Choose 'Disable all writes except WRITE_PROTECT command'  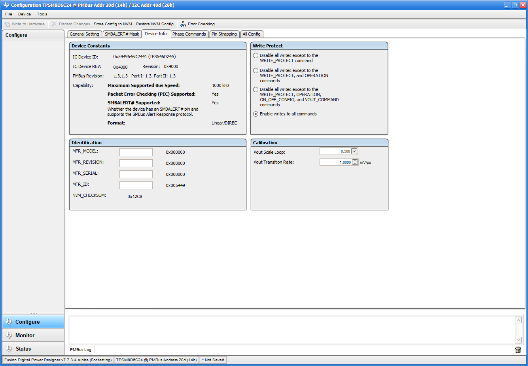(x=255, y=55)
